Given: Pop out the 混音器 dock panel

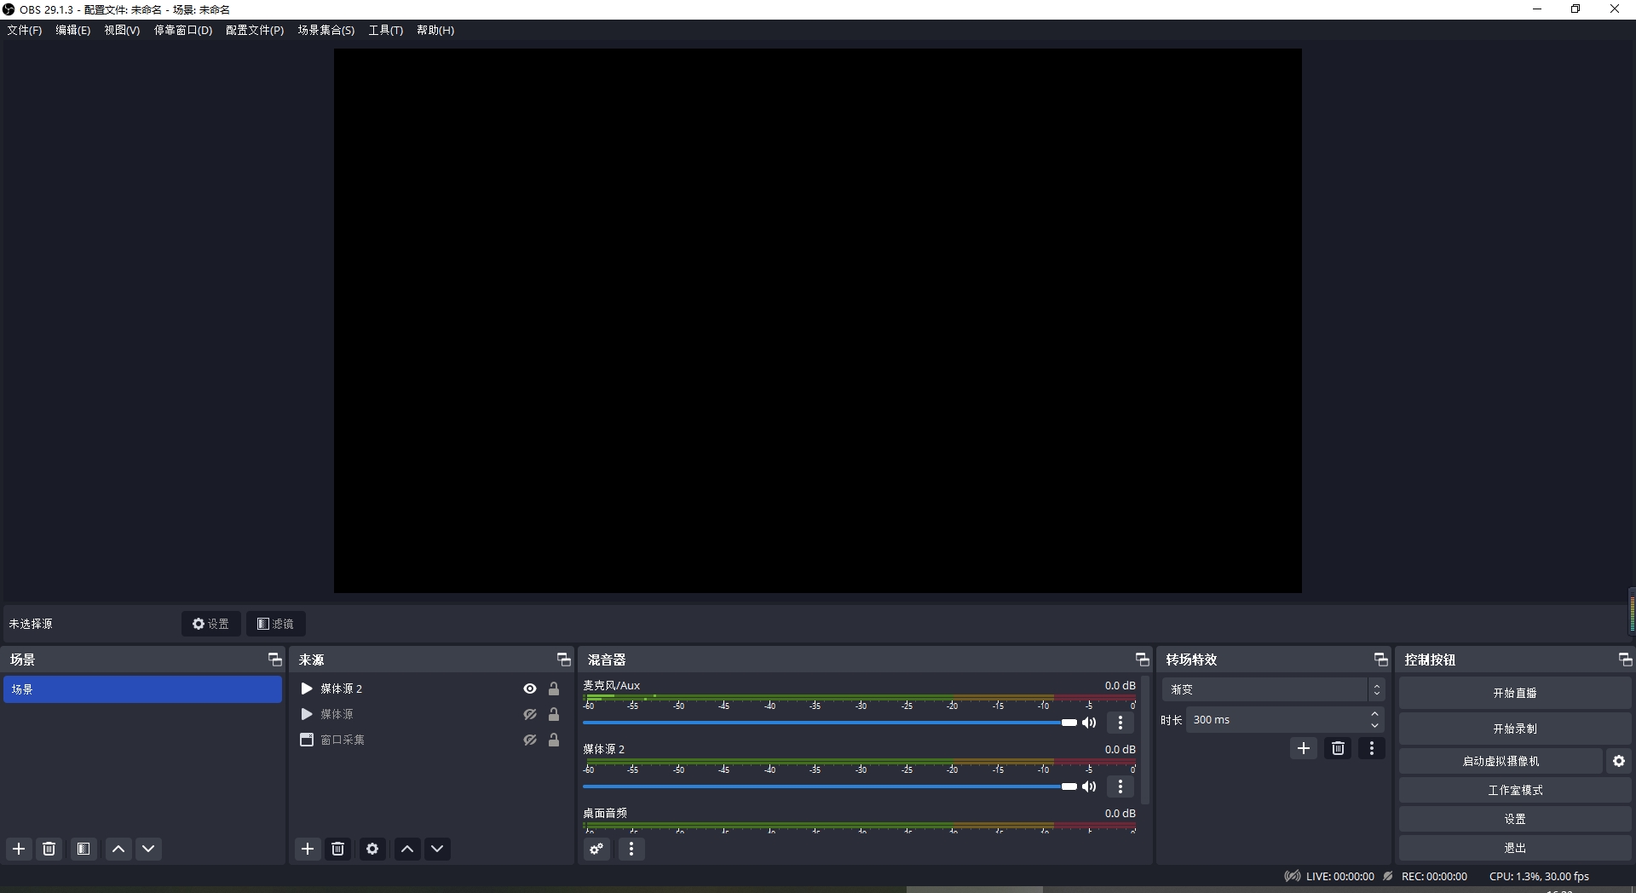Looking at the screenshot, I should click(x=1142, y=660).
